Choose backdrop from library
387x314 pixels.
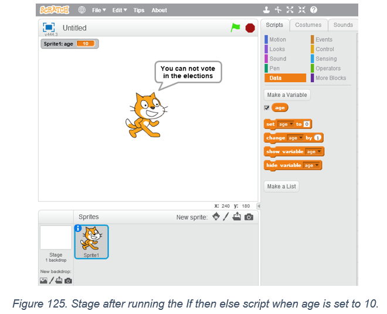click(x=43, y=281)
